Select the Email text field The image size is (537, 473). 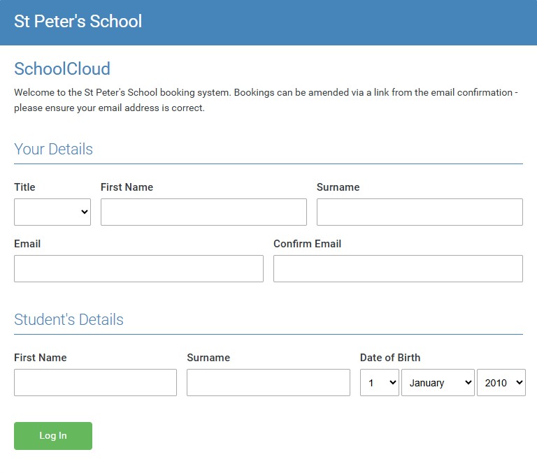click(x=138, y=268)
